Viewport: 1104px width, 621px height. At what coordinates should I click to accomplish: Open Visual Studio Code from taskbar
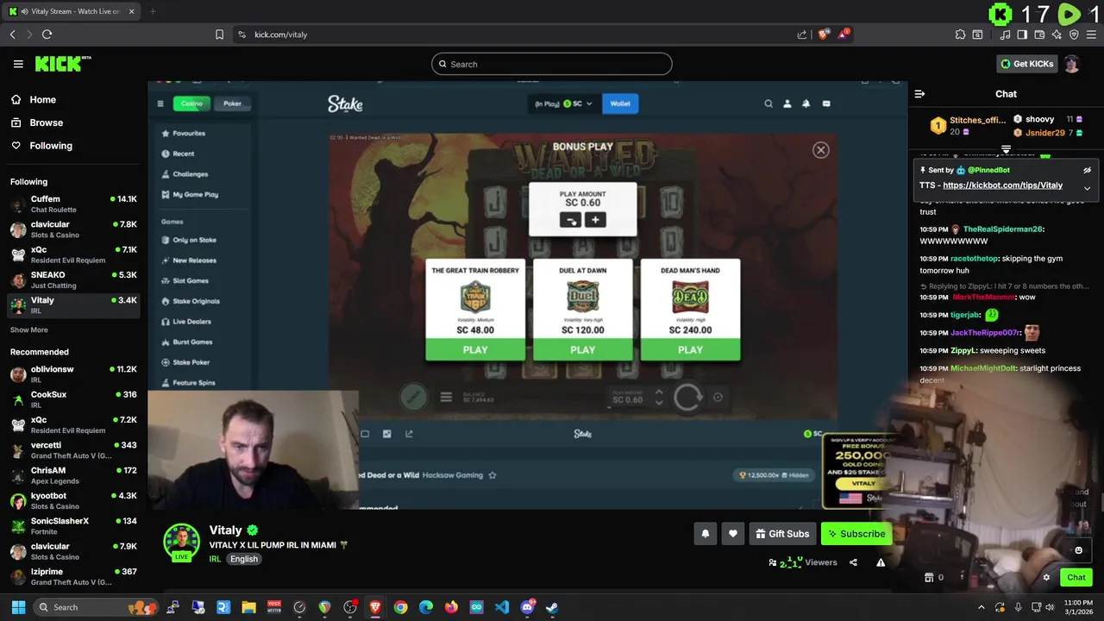point(502,607)
